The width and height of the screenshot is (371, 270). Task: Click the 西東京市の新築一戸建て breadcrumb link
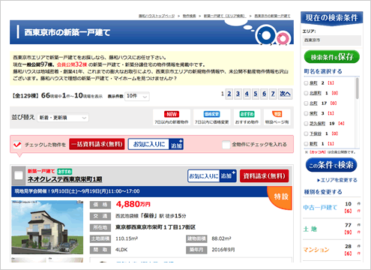(x=272, y=16)
